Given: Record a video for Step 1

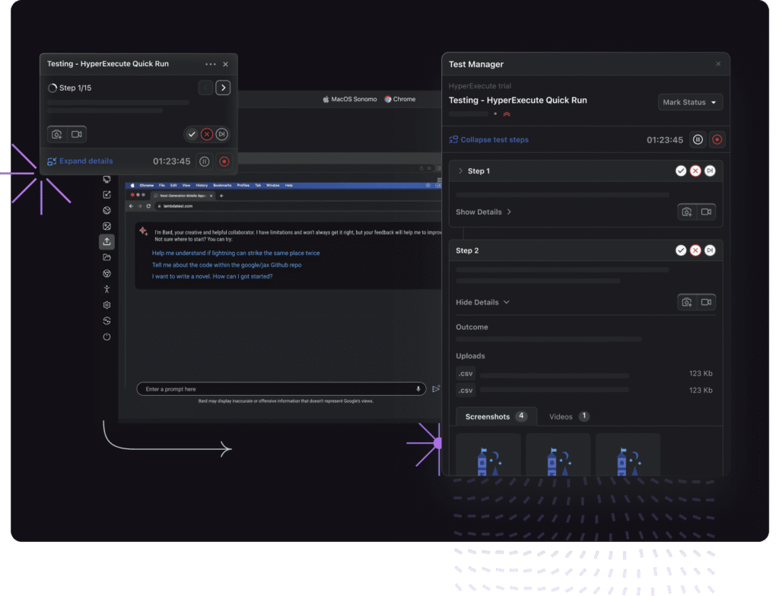Looking at the screenshot, I should [x=706, y=212].
